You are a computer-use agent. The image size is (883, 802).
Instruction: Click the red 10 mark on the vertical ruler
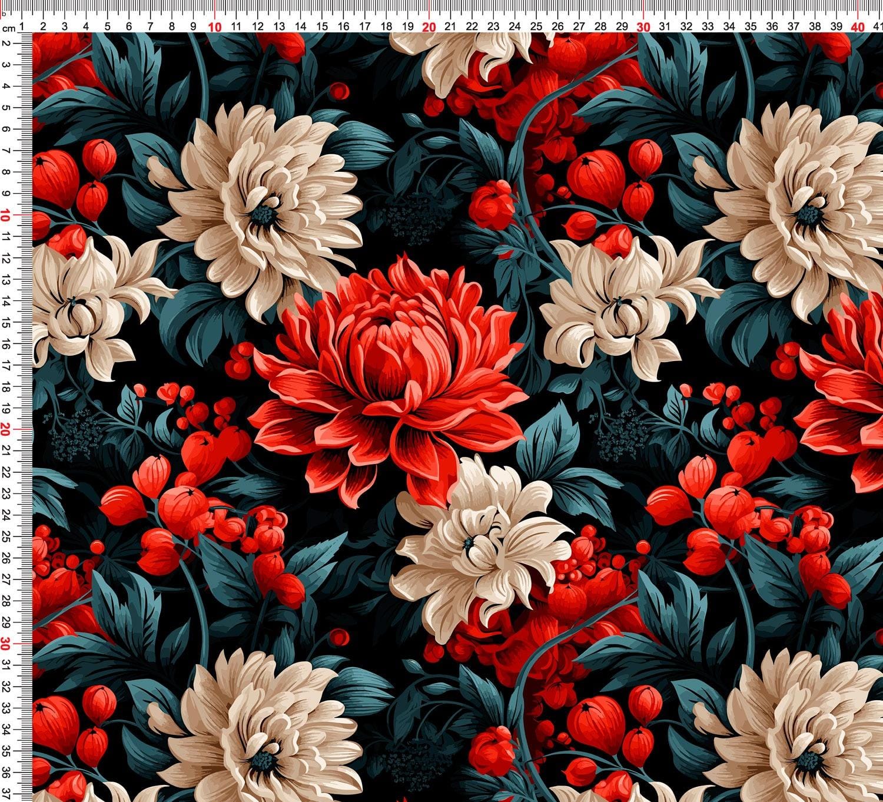(x=5, y=216)
